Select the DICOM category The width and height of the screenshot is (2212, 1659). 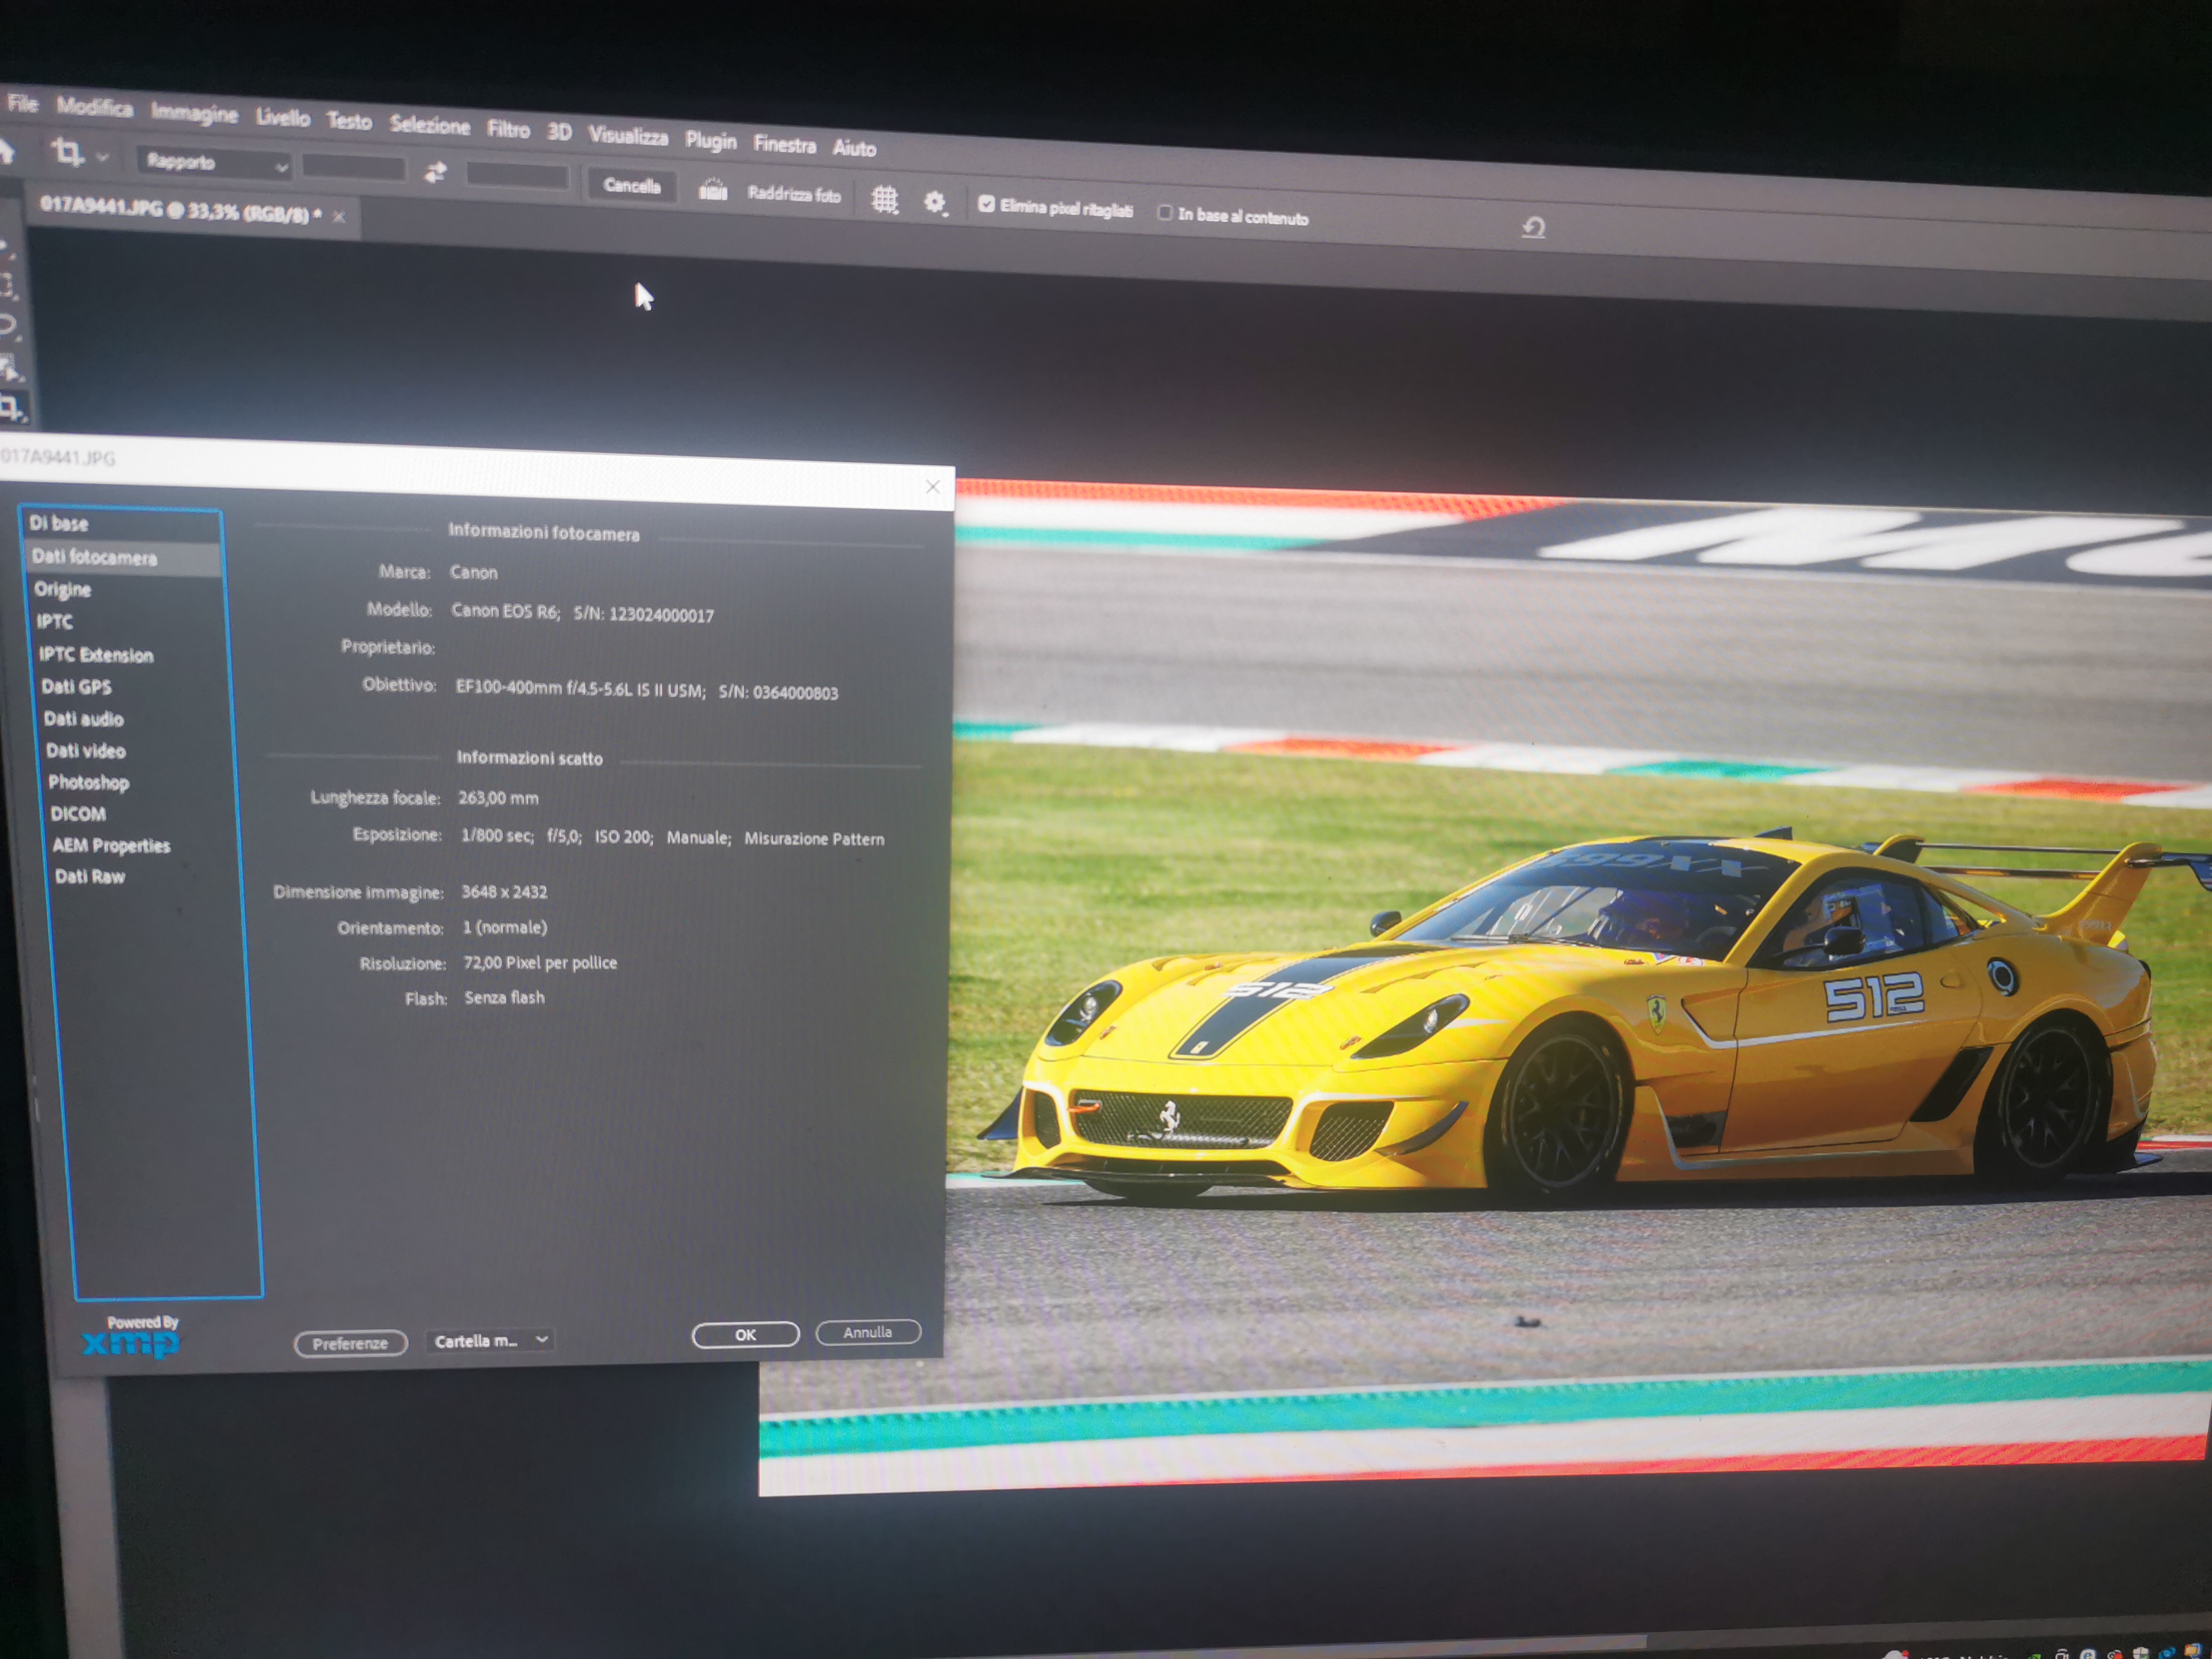(78, 814)
